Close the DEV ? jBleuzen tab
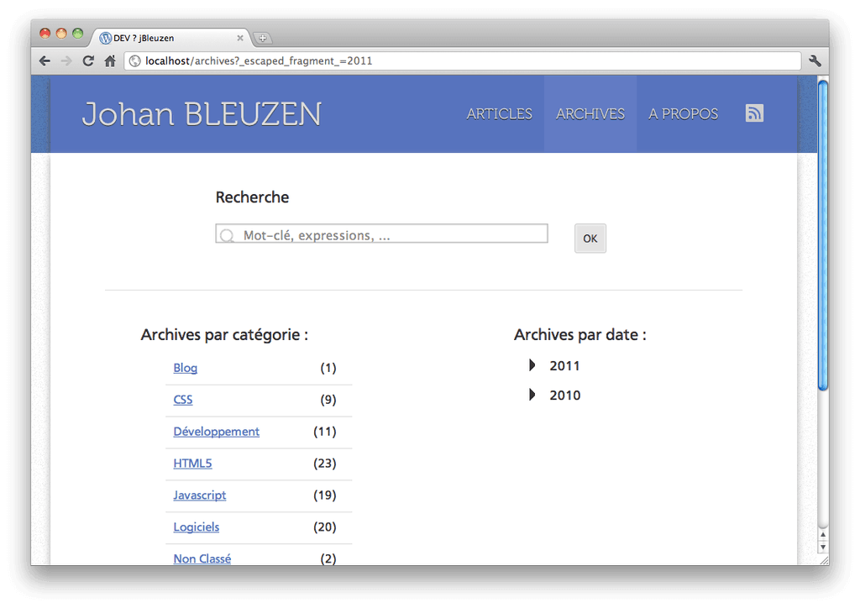The height and width of the screenshot is (608, 860). pyautogui.click(x=240, y=38)
